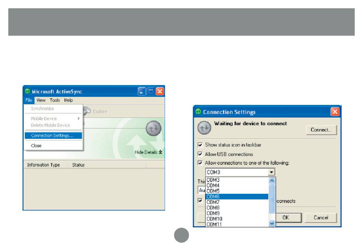363x243 pixels.
Task: Click the round sync status icon in ActiveSync
Action: pos(153,128)
